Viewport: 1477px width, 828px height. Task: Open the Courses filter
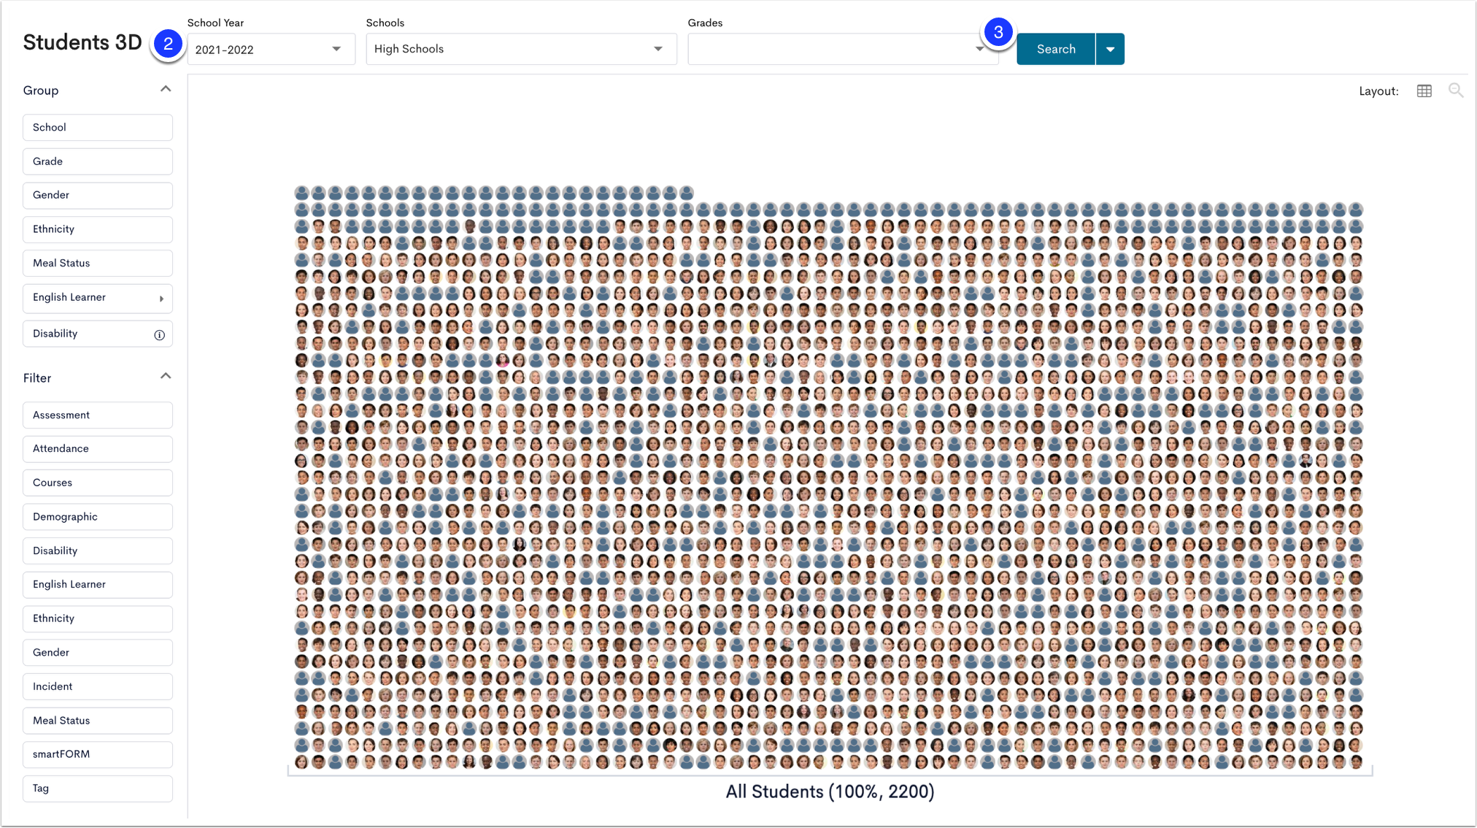point(98,483)
